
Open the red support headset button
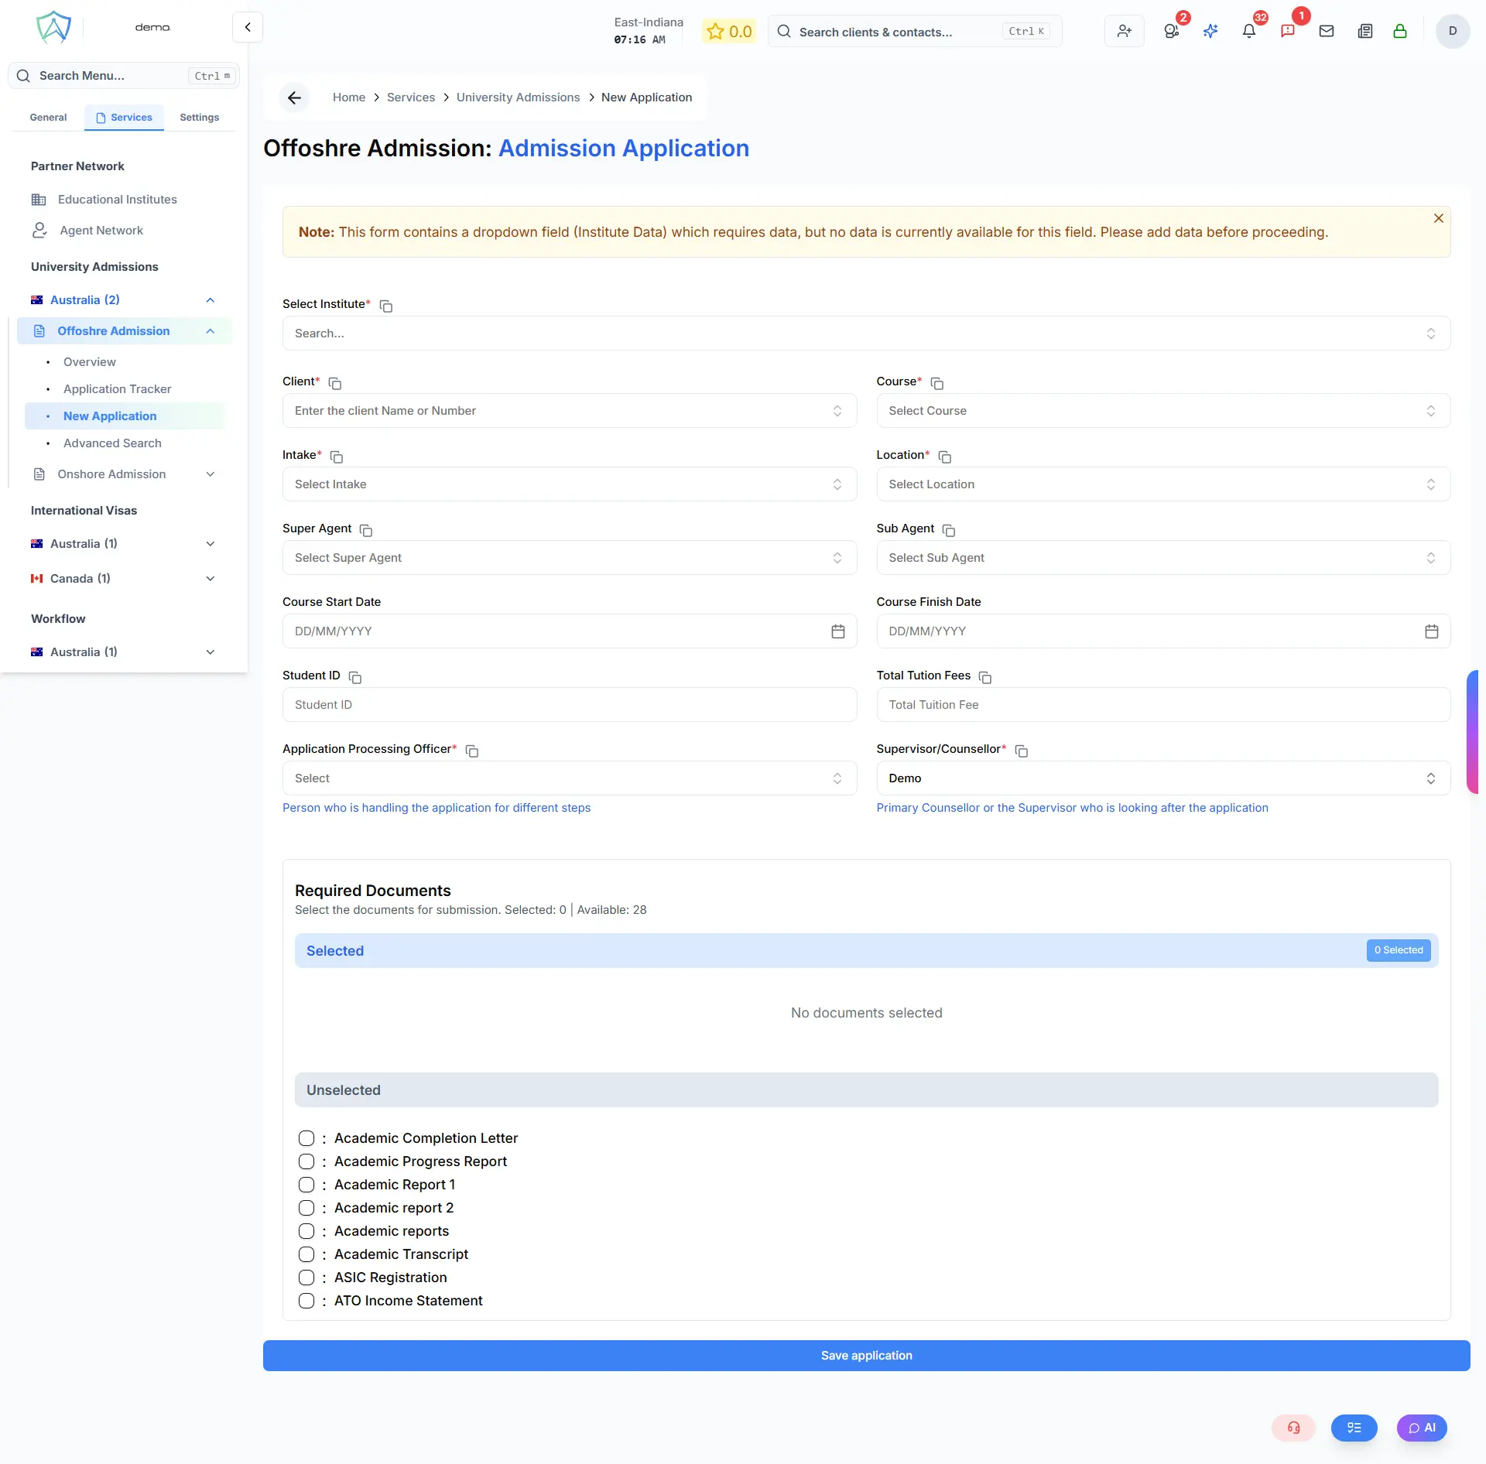click(1293, 1428)
